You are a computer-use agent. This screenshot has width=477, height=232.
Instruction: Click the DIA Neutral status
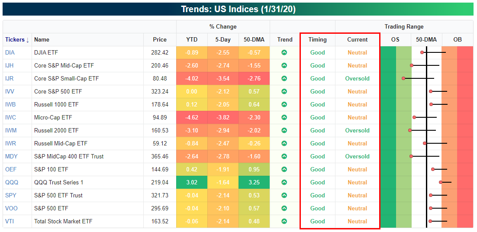pyautogui.click(x=358, y=52)
